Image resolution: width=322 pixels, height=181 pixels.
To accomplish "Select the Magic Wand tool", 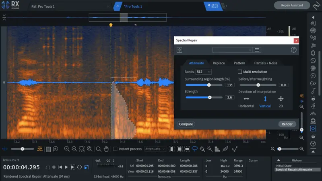I will coord(210,149).
